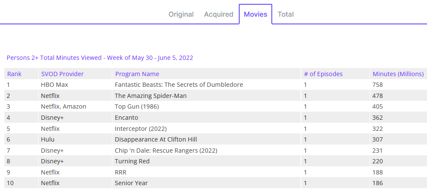Viewport: 427px width, 192px height.
Task: Click the Encanto program cell
Action: [x=126, y=118]
